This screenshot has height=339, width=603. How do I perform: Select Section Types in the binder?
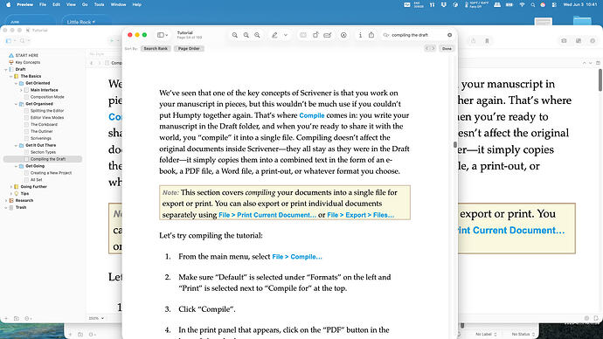43,152
